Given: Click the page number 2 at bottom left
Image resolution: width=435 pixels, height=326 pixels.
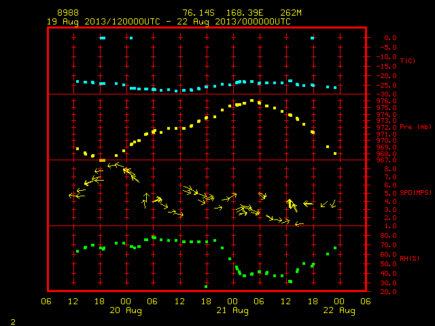Looking at the screenshot, I should (x=13, y=322).
